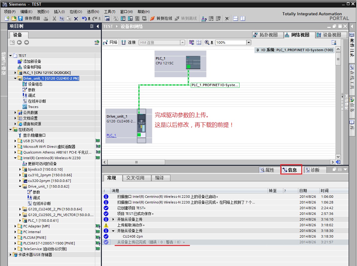
Task: Expand the bjwdco3 [150.0.0.10] node
Action: pyautogui.click(x=20, y=169)
